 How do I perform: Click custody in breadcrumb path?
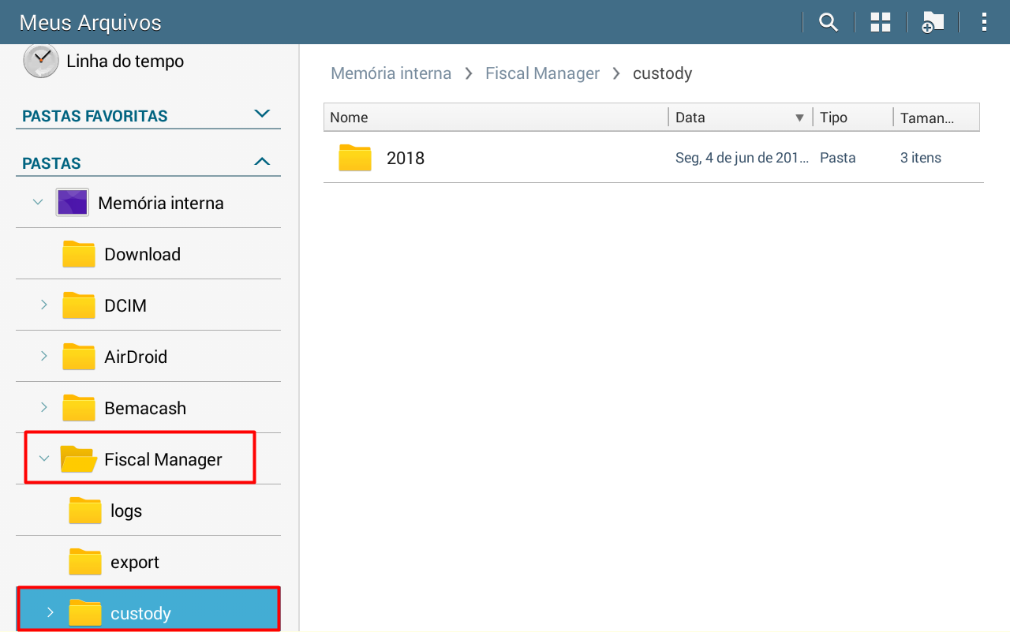pyautogui.click(x=663, y=73)
